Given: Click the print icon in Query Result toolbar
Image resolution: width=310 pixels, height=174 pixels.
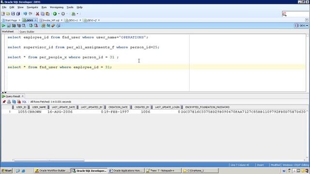Looking at the screenshot, I should click(9, 102).
